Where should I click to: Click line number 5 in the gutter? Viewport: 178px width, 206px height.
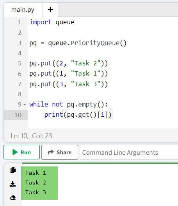tap(20, 63)
